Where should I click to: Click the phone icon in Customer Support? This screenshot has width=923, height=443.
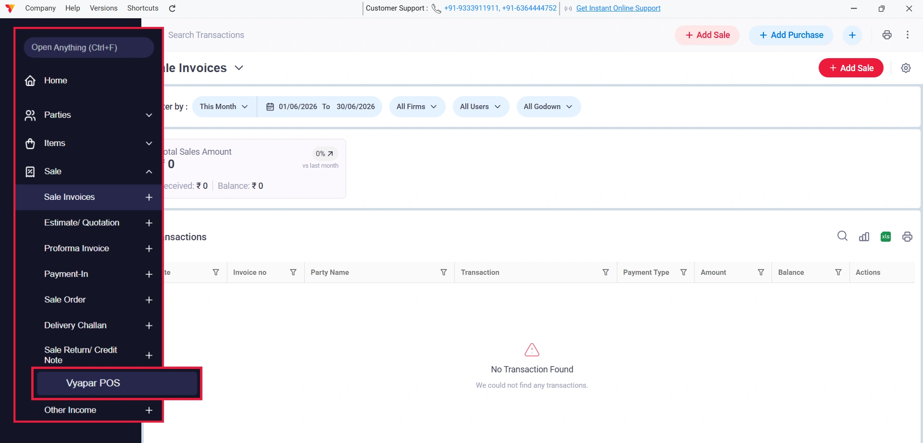pyautogui.click(x=436, y=8)
